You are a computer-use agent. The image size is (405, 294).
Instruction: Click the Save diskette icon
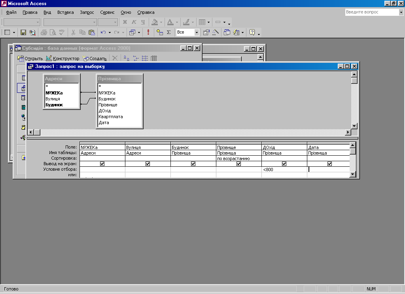tap(23, 32)
